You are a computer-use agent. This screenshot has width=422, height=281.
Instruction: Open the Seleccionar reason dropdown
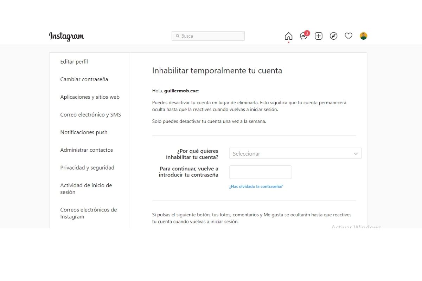[x=295, y=153]
